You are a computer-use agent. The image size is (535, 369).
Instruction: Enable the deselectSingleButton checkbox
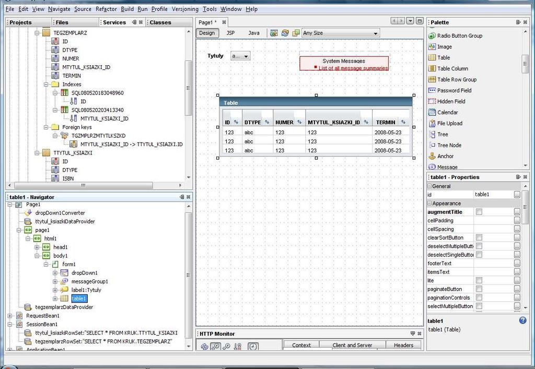[479, 255]
